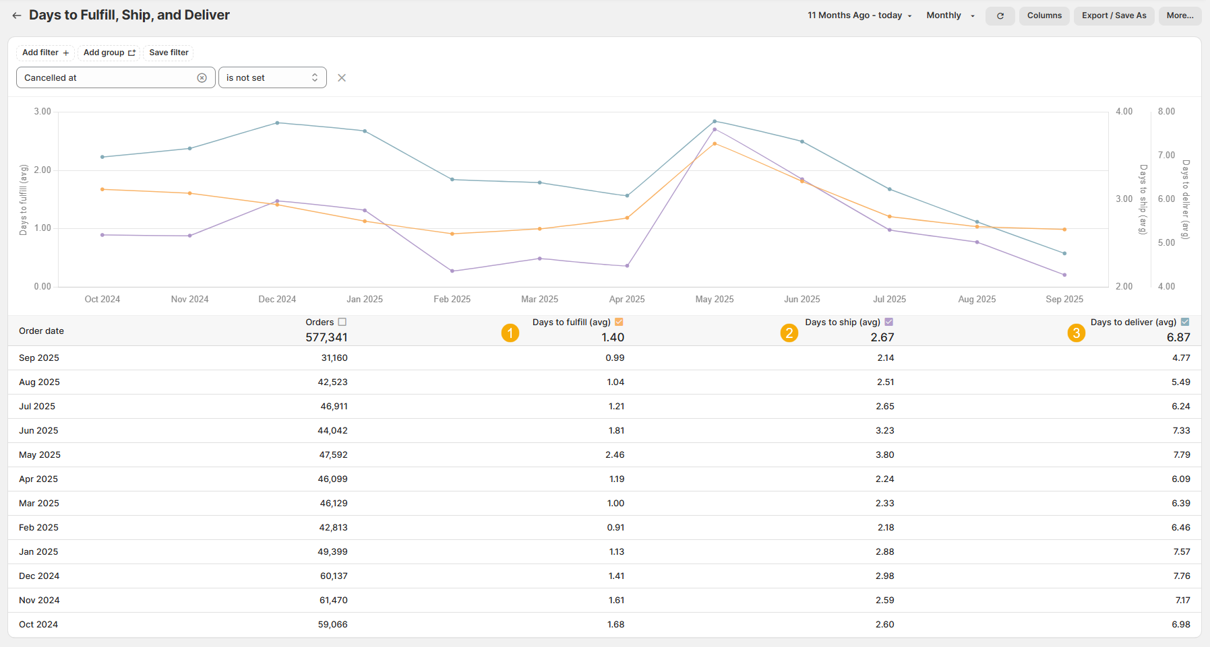Click the back arrow beside the report title
The height and width of the screenshot is (647, 1210).
[17, 15]
